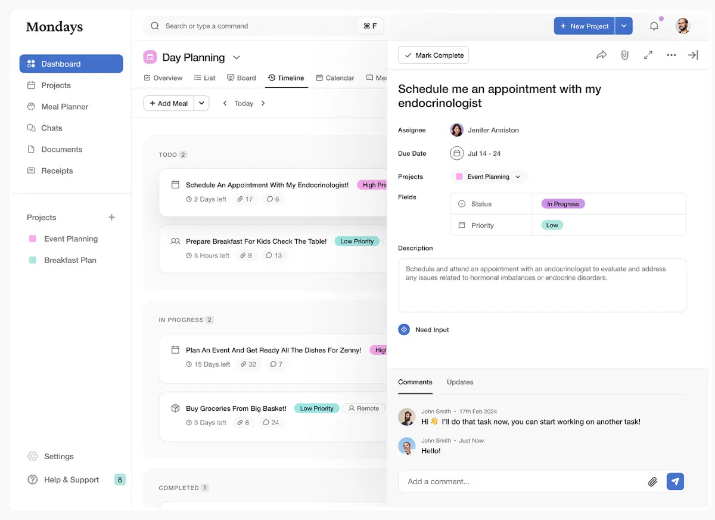Click the paperclip attachment icon in panel header
715x520 pixels.
click(x=624, y=55)
